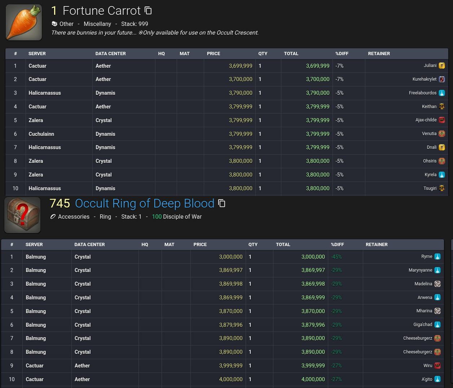Click the city icon beside retainer Arwena

tap(437, 298)
